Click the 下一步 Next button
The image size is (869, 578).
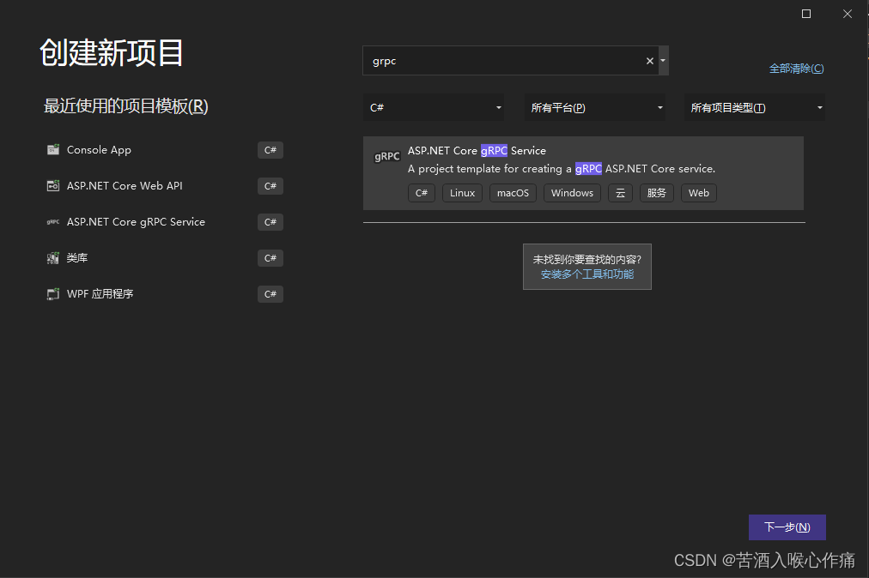point(787,527)
